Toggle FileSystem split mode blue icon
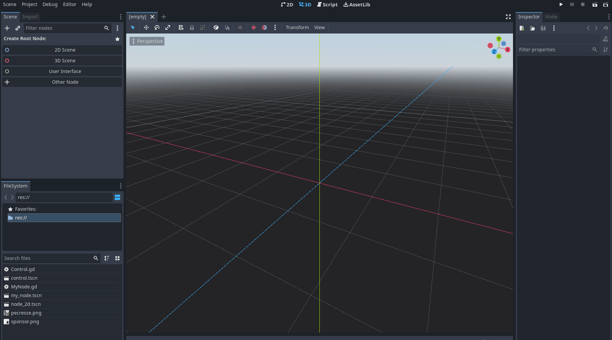The width and height of the screenshot is (612, 340). [x=117, y=197]
